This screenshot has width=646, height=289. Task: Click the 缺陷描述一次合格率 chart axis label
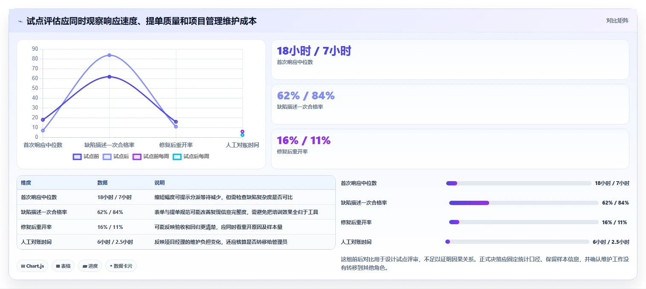coord(110,145)
